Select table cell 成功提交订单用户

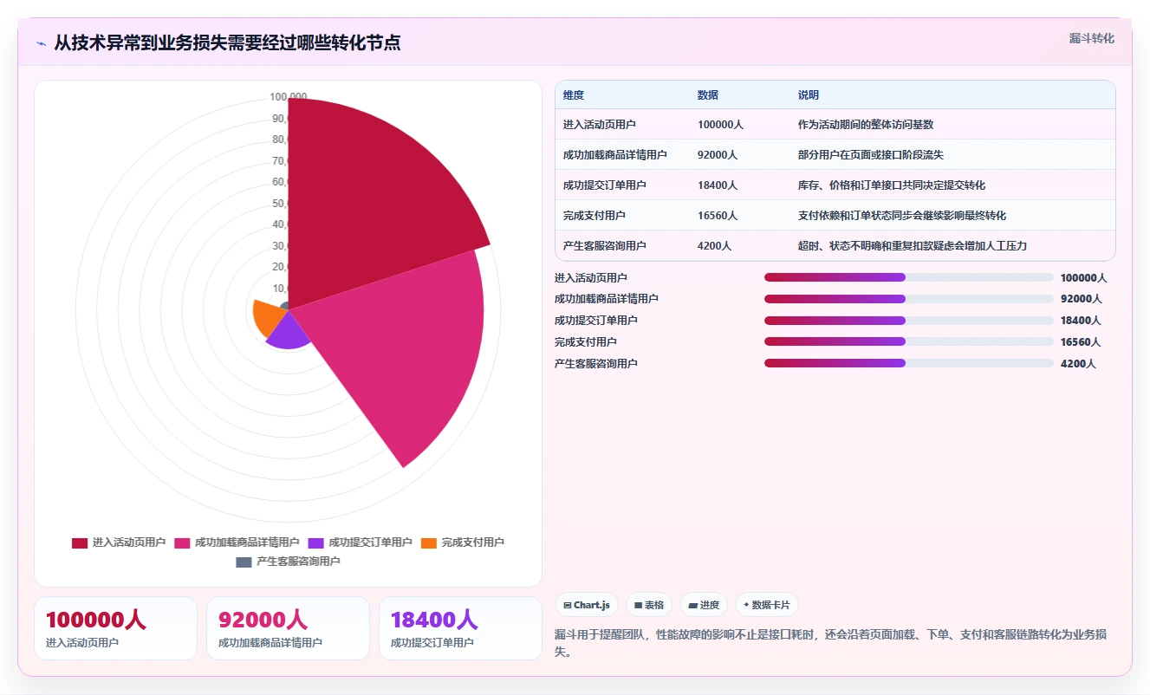click(x=604, y=185)
